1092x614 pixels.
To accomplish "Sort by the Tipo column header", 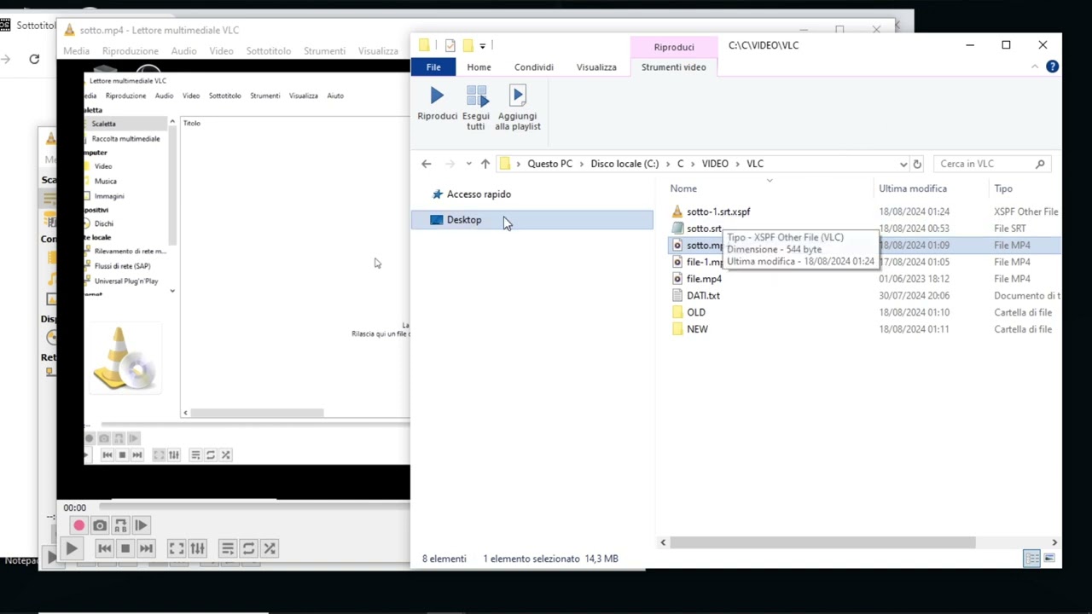I will [1003, 188].
